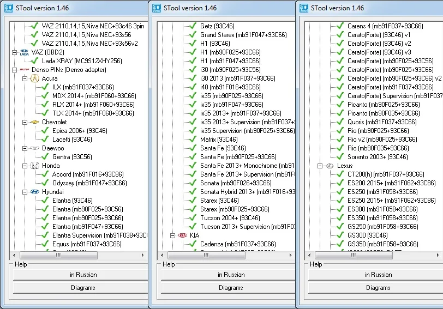
Task: Select Santa Fe (mb90F025+93C66)
Action: 238,156
